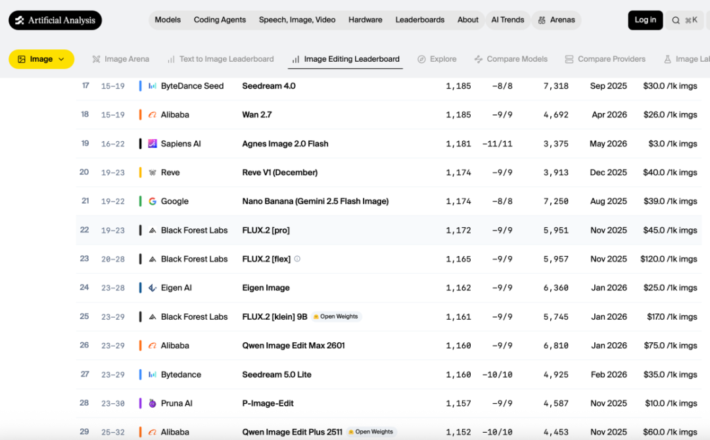
Task: Click Open Weights badge on Qwen Image Edit Plus 2511
Action: tap(371, 432)
